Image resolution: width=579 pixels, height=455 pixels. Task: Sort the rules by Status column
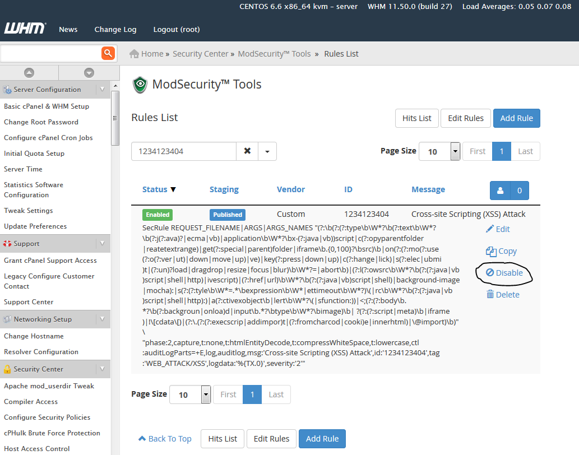pyautogui.click(x=159, y=189)
